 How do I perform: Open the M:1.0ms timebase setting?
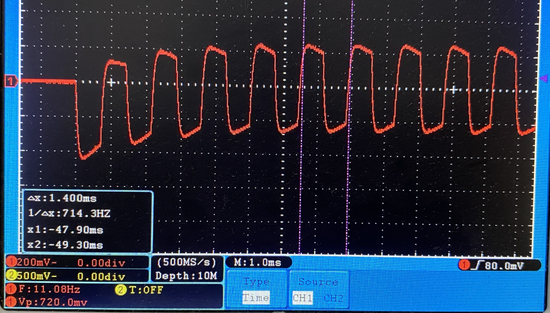click(x=259, y=262)
